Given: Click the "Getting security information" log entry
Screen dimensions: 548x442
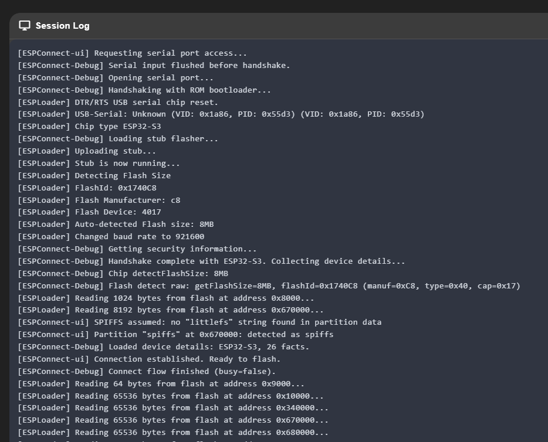Looking at the screenshot, I should click(137, 249).
